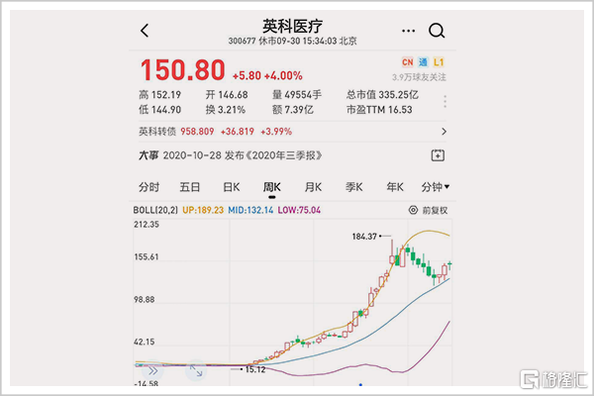Tap the 前复权 adjustment button

[435, 210]
